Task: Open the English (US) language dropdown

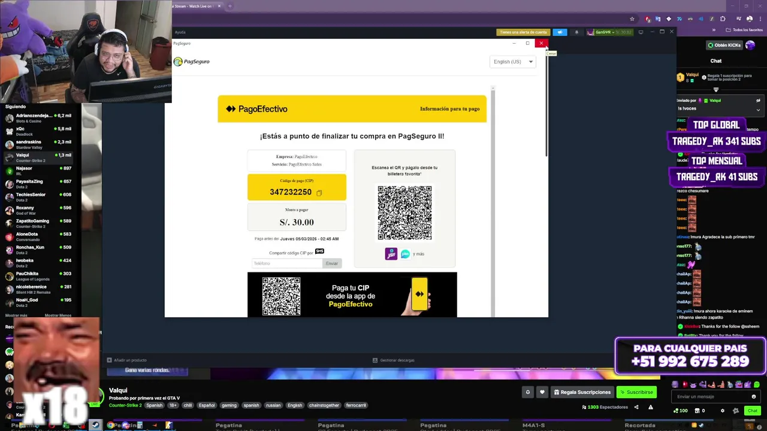Action: (513, 62)
